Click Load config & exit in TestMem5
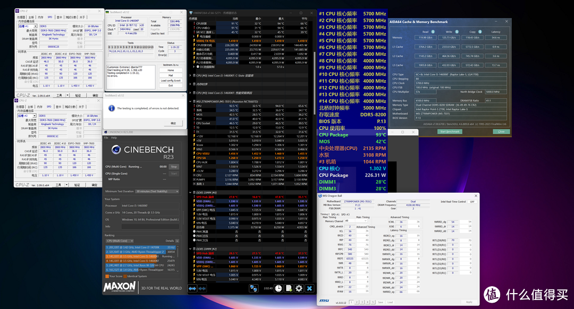This screenshot has height=309, width=574. (x=171, y=81)
